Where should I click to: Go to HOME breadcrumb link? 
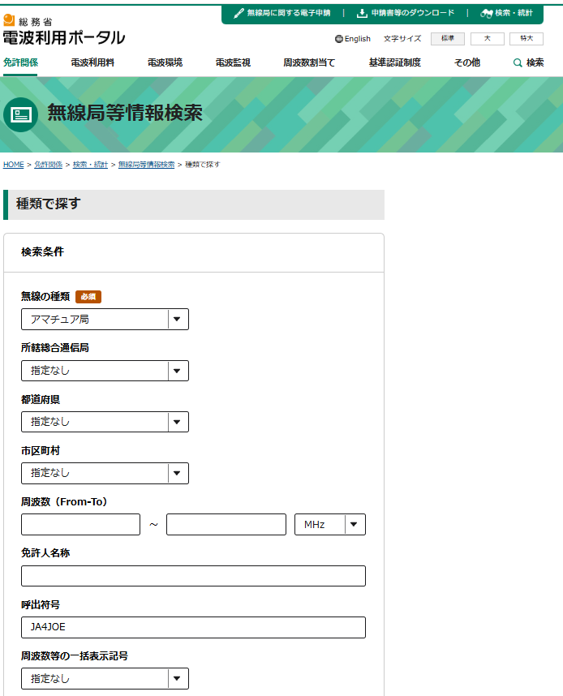point(13,165)
